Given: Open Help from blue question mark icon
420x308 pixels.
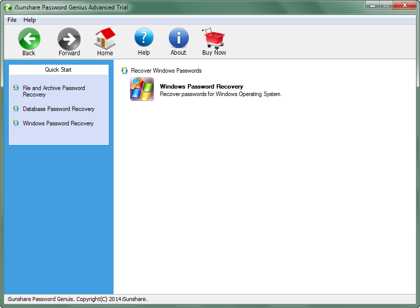Looking at the screenshot, I should [144, 38].
